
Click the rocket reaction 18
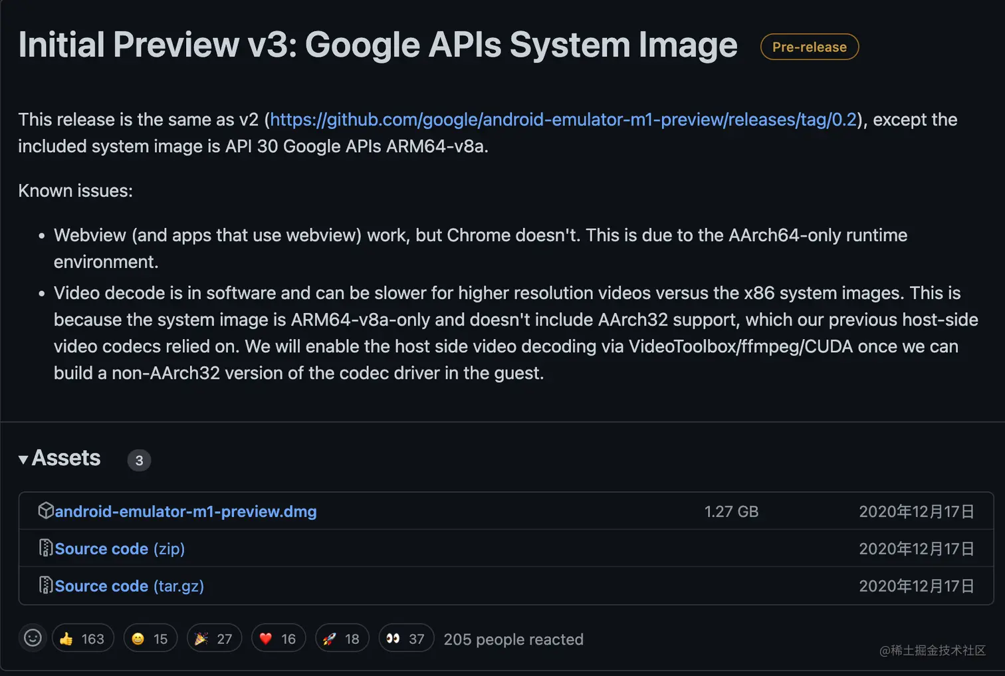pyautogui.click(x=342, y=638)
